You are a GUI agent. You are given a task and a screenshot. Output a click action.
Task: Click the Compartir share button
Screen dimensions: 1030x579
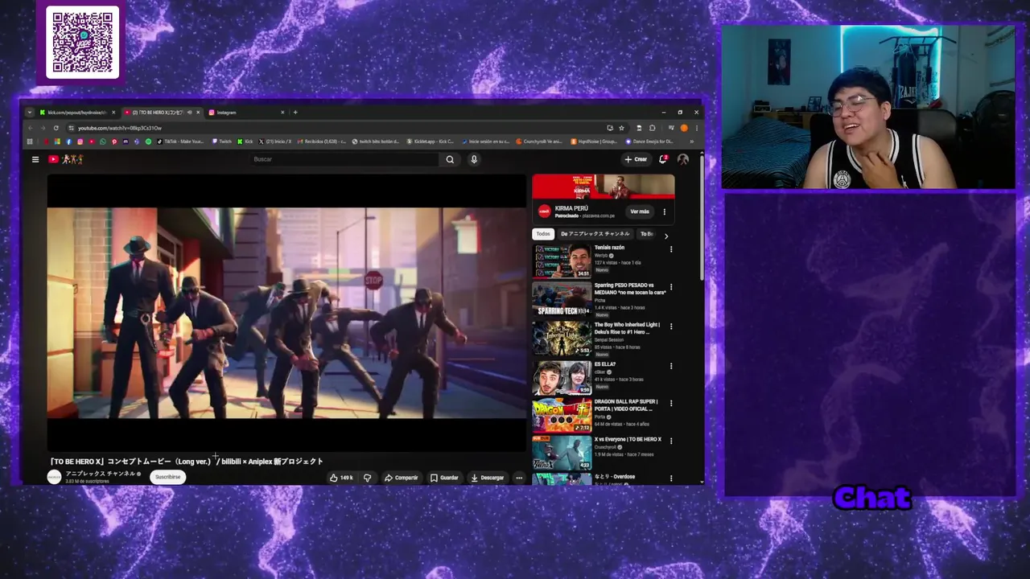click(401, 478)
